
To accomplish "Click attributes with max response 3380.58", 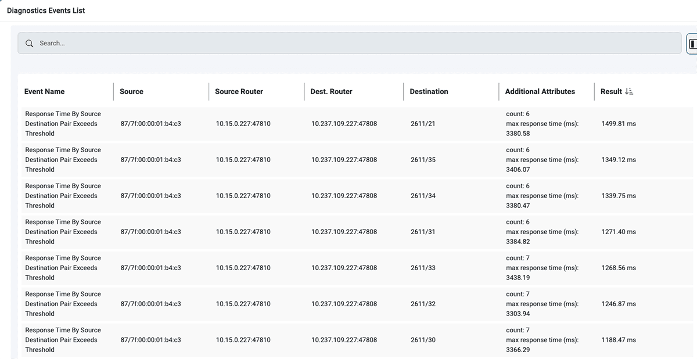I will [x=542, y=124].
